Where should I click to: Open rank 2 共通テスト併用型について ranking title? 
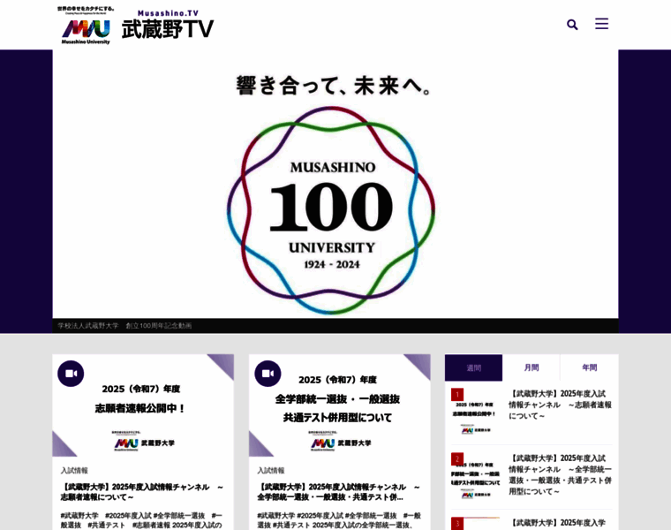point(560,474)
